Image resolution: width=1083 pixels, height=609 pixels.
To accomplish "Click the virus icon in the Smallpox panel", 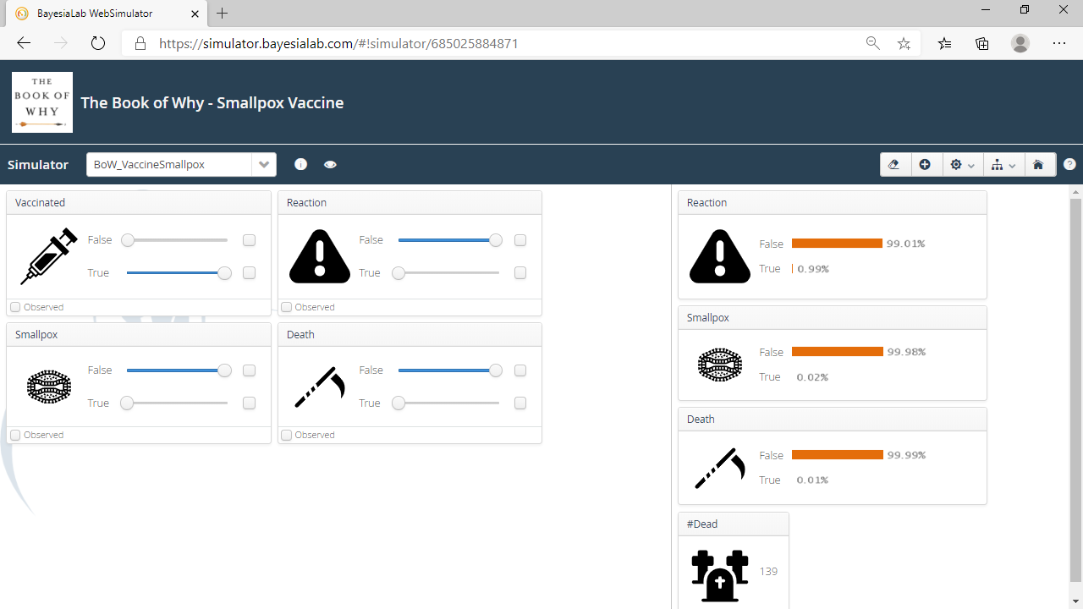I will 48,387.
